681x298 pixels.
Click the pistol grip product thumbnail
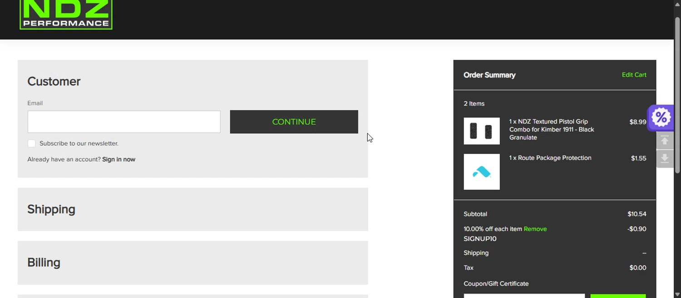pos(482,131)
